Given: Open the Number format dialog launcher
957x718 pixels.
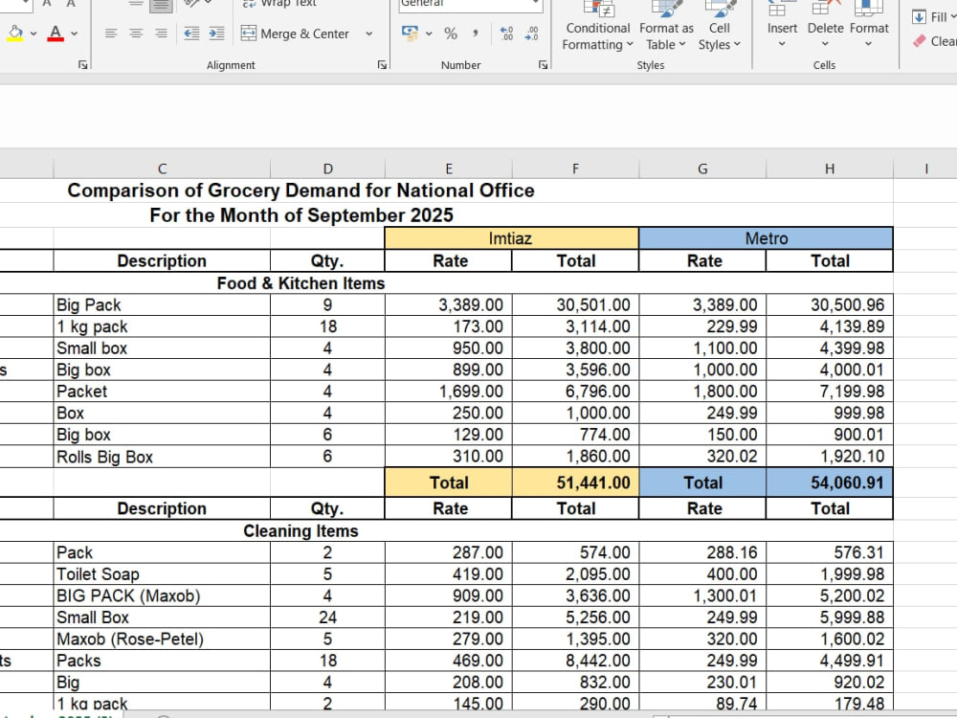Looking at the screenshot, I should 544,65.
